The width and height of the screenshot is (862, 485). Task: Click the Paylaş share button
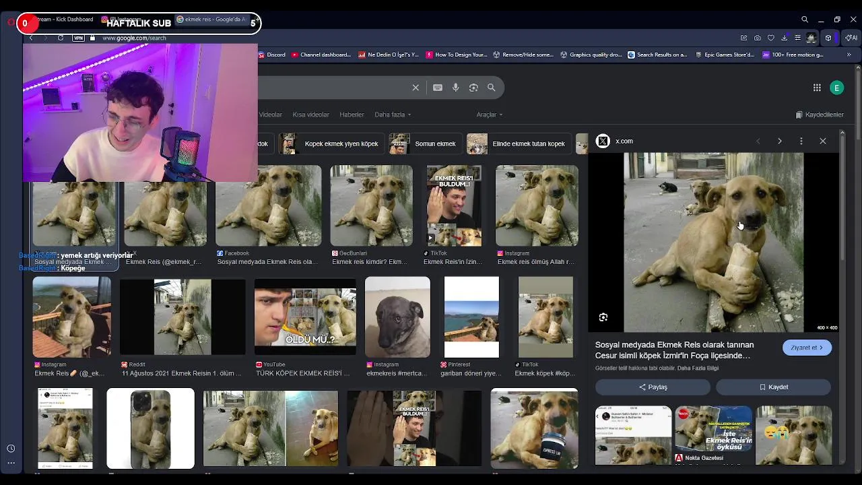tap(653, 387)
